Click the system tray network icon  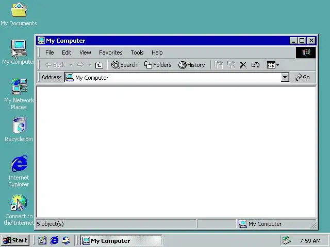click(x=287, y=241)
